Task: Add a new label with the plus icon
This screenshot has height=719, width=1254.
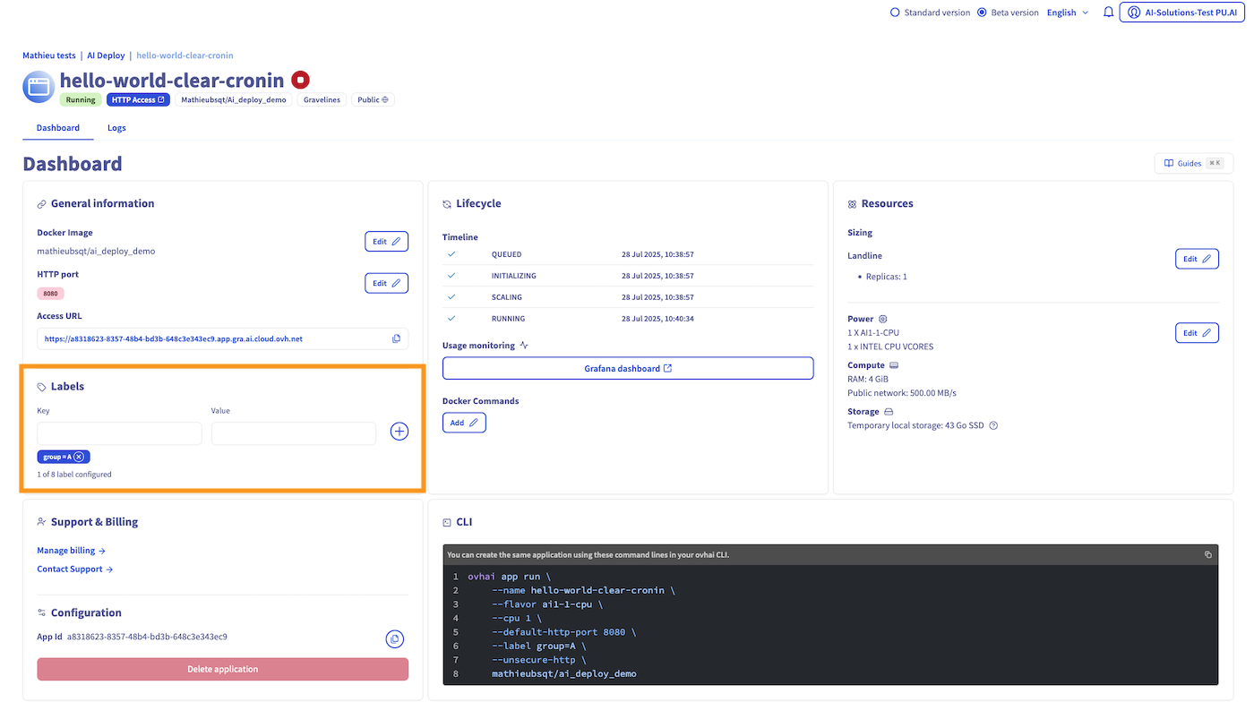Action: coord(399,431)
